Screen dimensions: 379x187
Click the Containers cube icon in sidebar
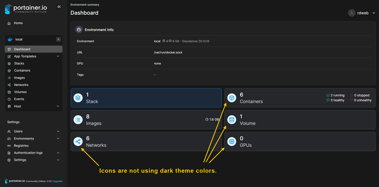(9, 70)
